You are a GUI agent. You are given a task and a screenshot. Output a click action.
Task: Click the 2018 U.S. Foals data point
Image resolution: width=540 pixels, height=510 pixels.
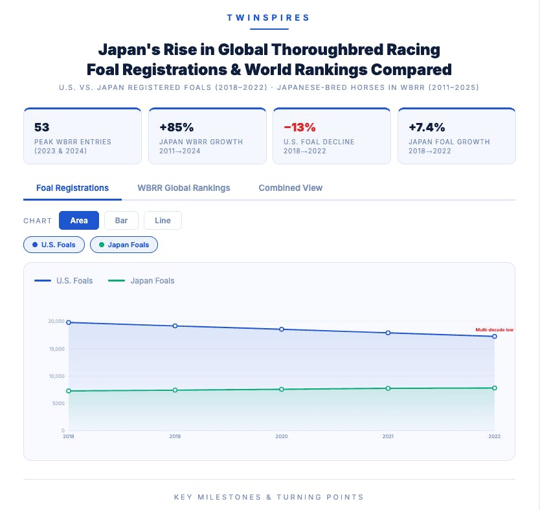69,322
